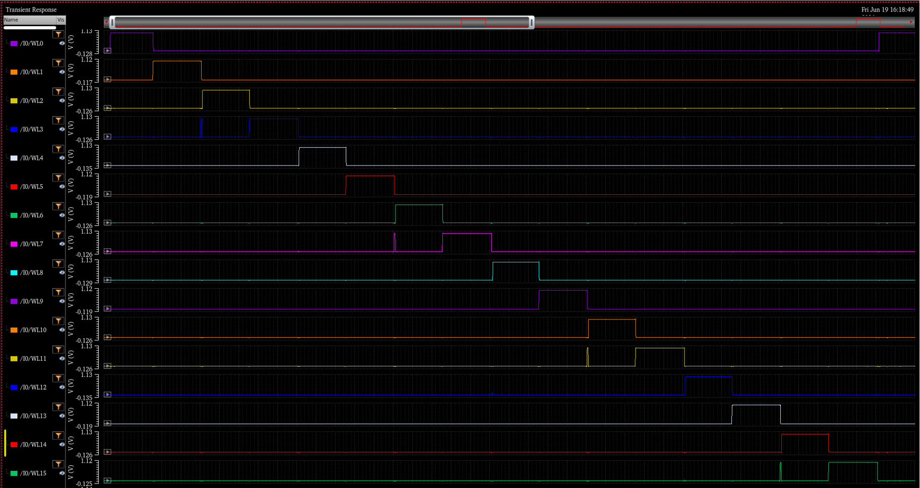Image resolution: width=920 pixels, height=488 pixels.
Task: Toggle visibility eye for /I0/WL1
Action: coord(62,72)
